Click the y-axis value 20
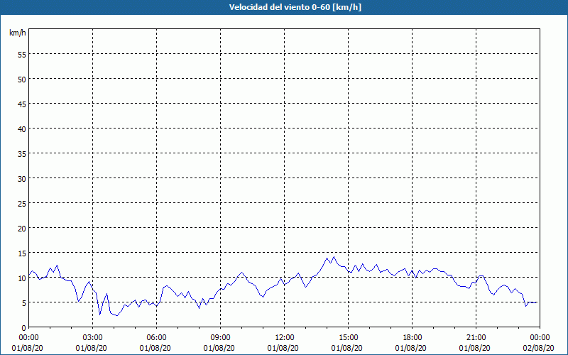 22,228
